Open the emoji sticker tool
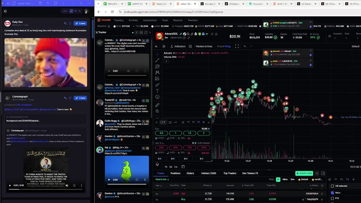 click(x=157, y=97)
